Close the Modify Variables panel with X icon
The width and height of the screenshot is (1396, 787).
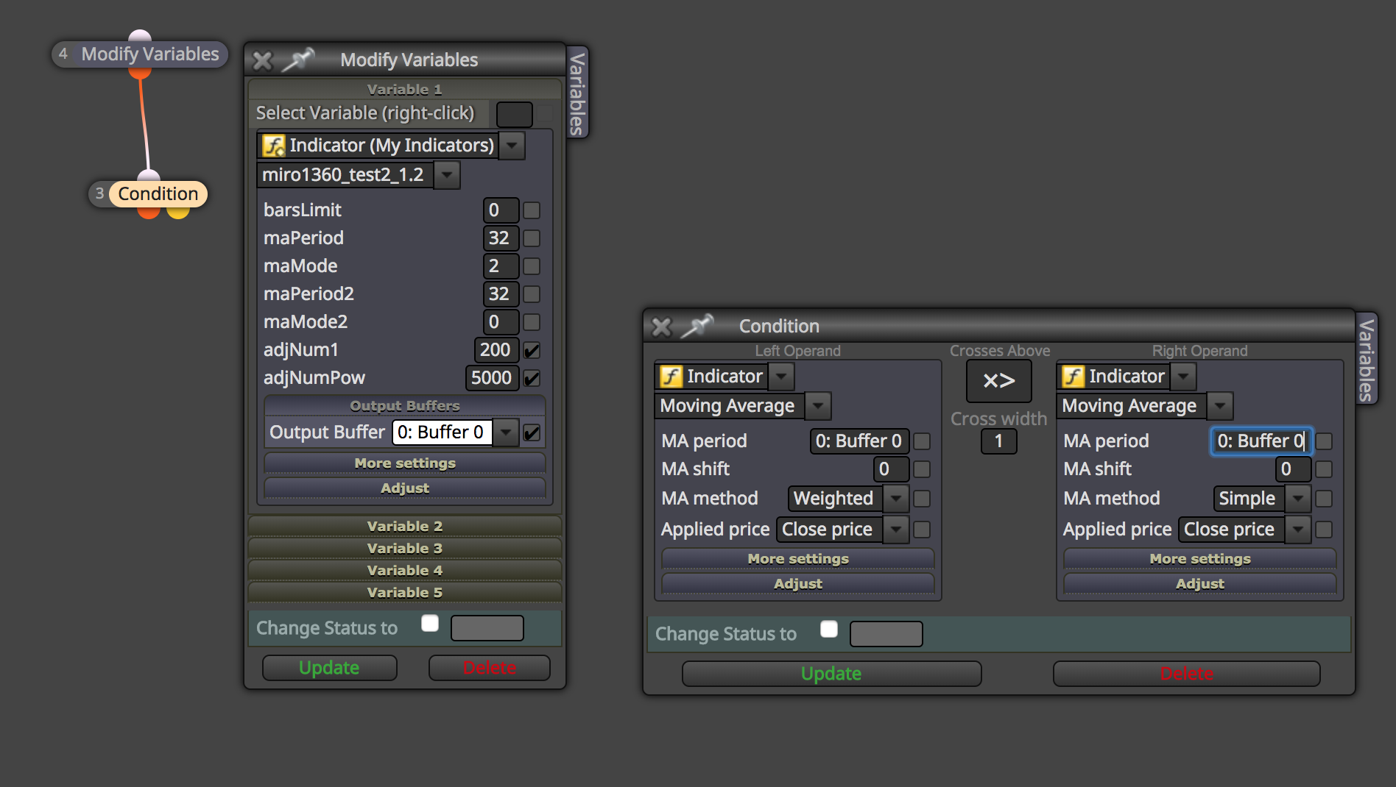[x=263, y=60]
